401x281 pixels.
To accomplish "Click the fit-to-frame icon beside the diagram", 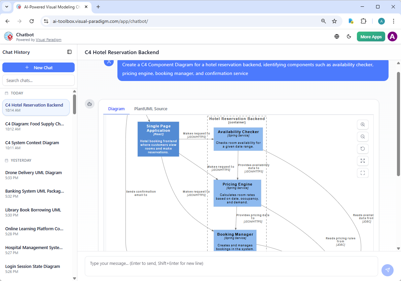I will click(x=363, y=173).
